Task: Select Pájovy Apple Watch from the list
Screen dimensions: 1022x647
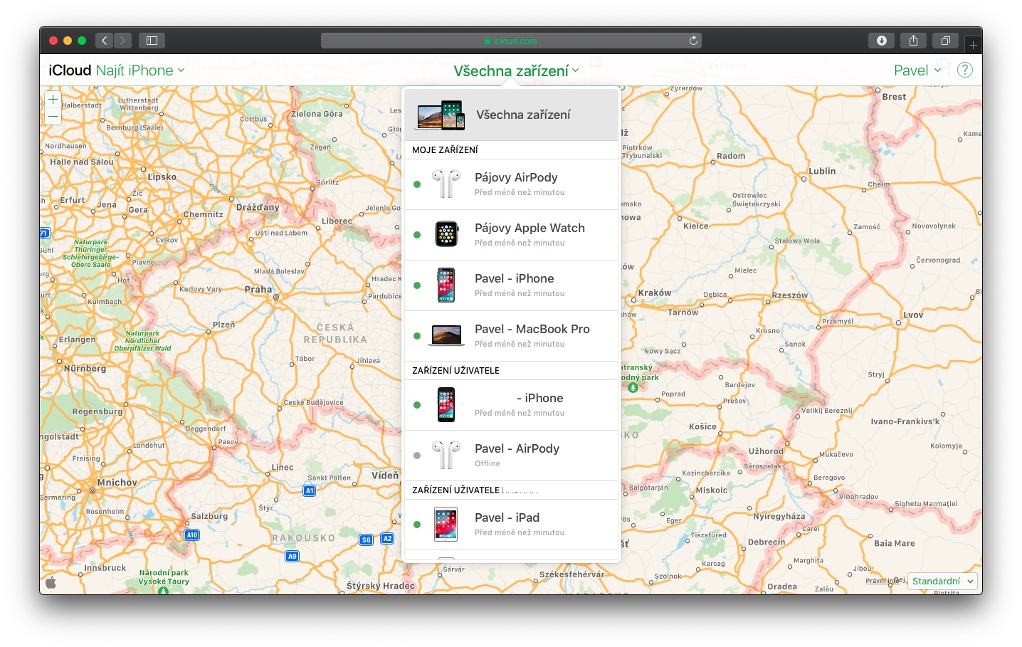Action: click(511, 235)
